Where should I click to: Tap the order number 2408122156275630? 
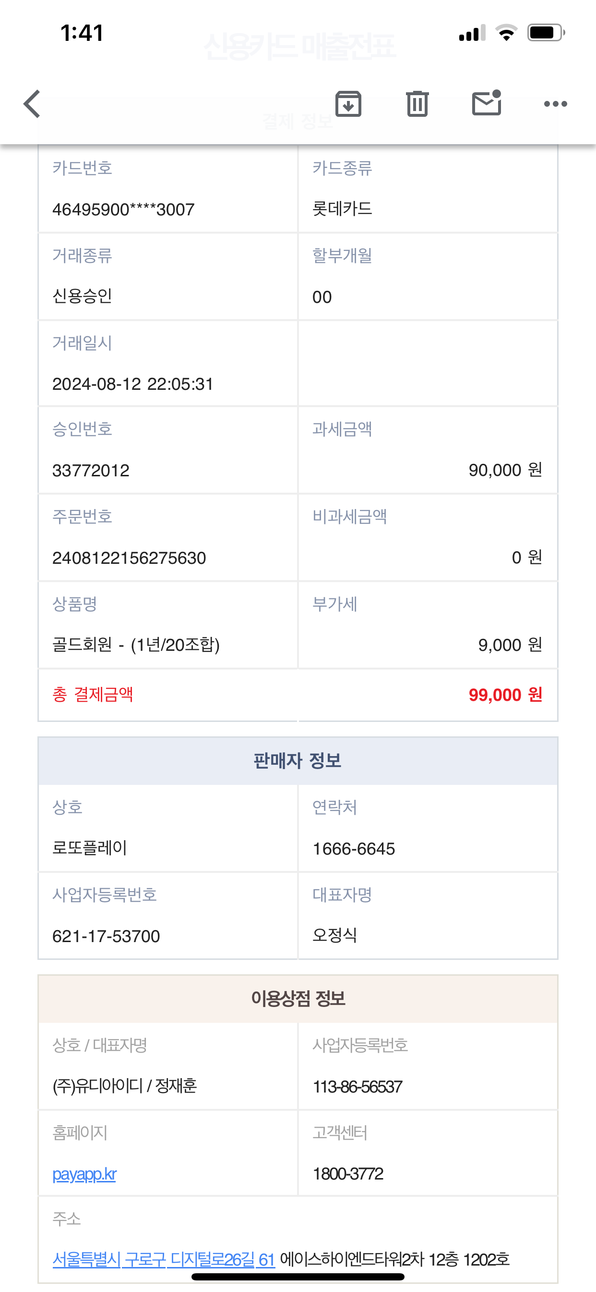(x=129, y=558)
